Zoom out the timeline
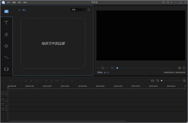Image resolution: width=188 pixels, height=123 pixels. (158, 81)
